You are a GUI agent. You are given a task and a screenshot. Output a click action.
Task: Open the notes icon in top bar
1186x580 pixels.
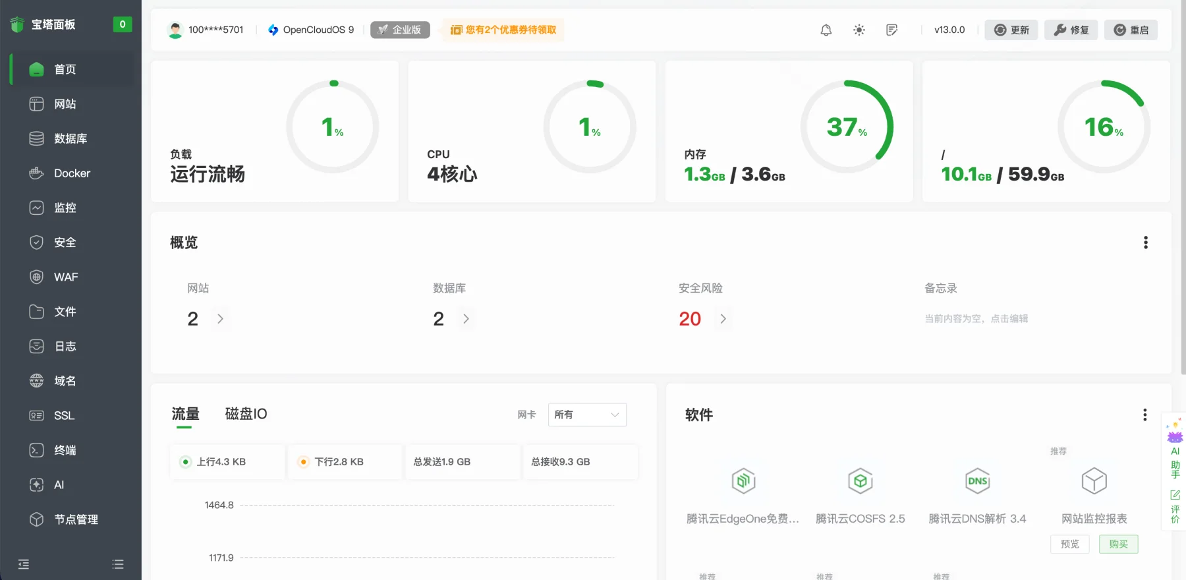click(891, 30)
